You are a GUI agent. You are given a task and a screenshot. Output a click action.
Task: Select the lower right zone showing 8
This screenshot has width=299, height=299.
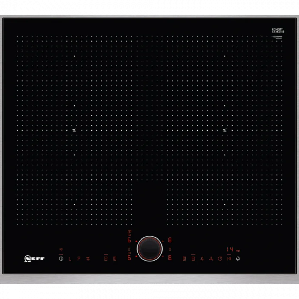(x=170, y=258)
